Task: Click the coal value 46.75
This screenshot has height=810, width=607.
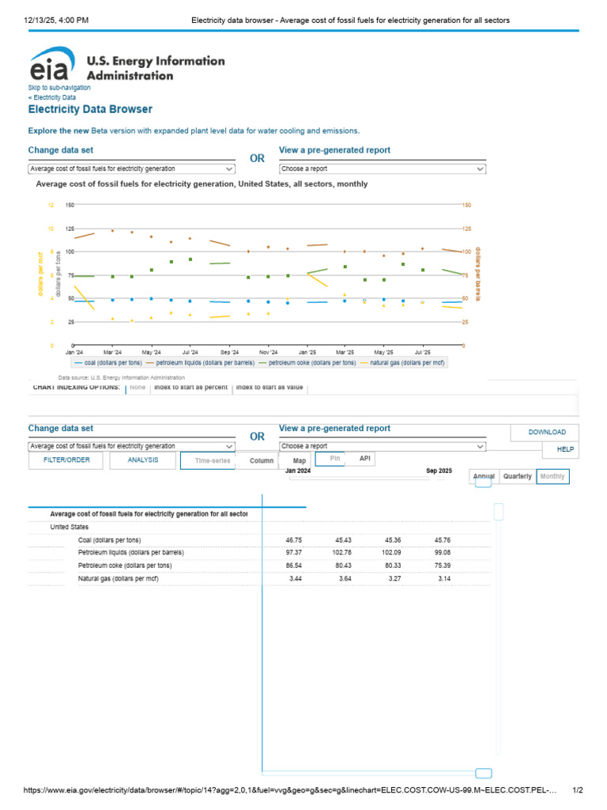Action: click(x=294, y=540)
